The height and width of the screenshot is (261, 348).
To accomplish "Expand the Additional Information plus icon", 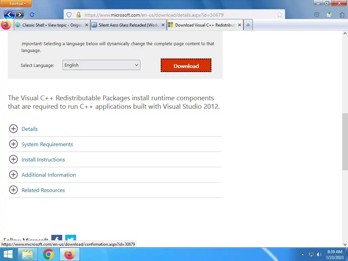I will tap(13, 175).
